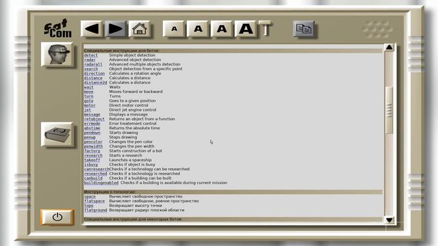Click the vertical scrollbar thumb

pos(389,110)
